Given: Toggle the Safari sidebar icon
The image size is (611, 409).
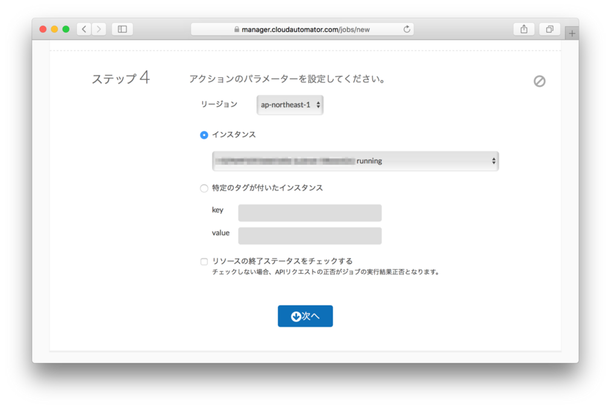Looking at the screenshot, I should point(122,29).
